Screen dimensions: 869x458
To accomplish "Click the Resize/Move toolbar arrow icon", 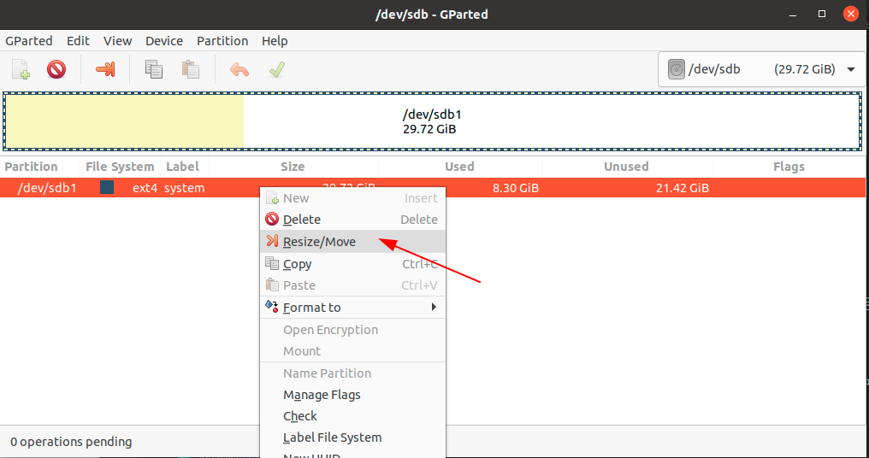I will point(105,69).
